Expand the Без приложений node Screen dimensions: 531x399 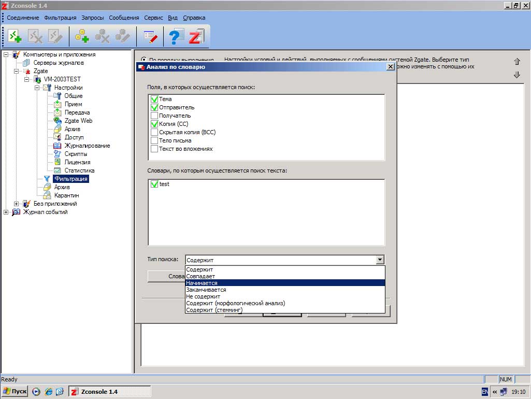pyautogui.click(x=16, y=204)
